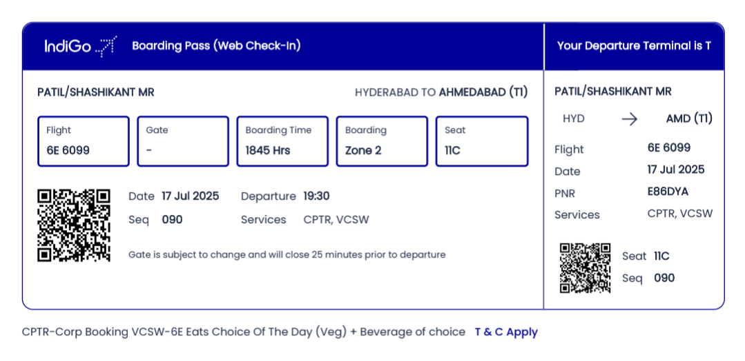745x361 pixels.
Task: Click the large QR code on the left
Action: coord(74,225)
